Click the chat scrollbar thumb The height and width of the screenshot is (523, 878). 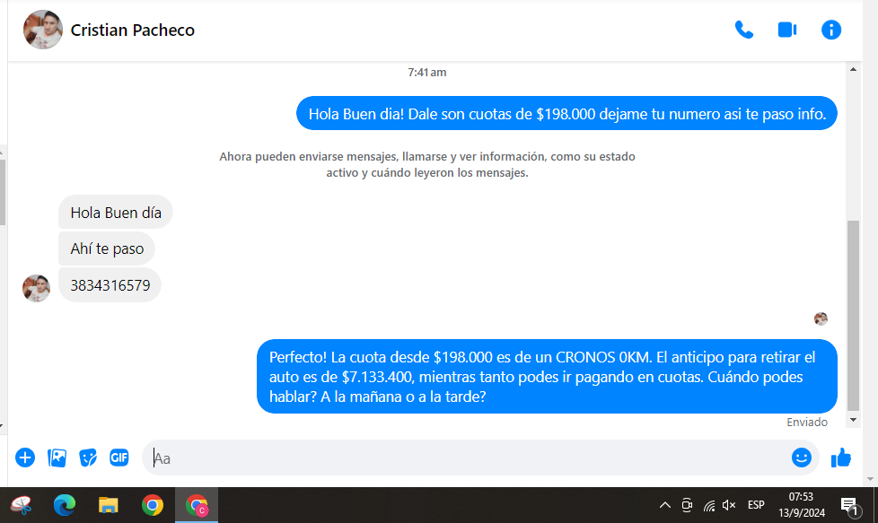(853, 316)
